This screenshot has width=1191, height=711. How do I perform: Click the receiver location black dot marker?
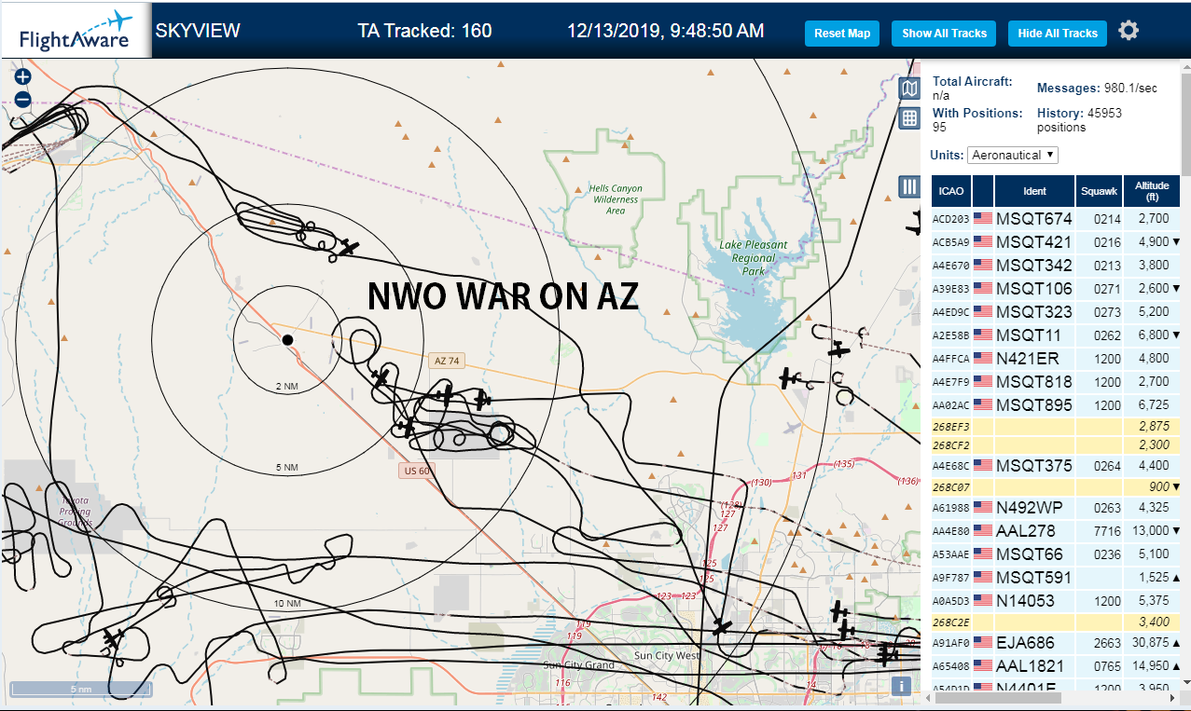click(288, 340)
